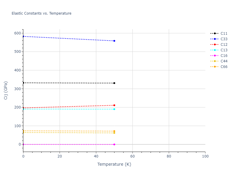Toggle the C12 legend entry
Viewport: 233px width, 175px height.
(x=224, y=45)
